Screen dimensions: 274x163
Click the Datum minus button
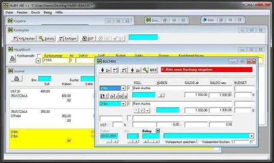pyautogui.click(x=109, y=142)
